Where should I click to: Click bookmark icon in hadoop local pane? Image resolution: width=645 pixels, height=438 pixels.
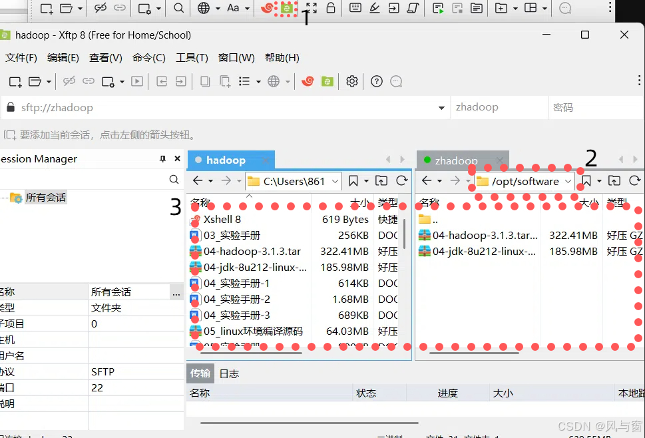tap(353, 181)
